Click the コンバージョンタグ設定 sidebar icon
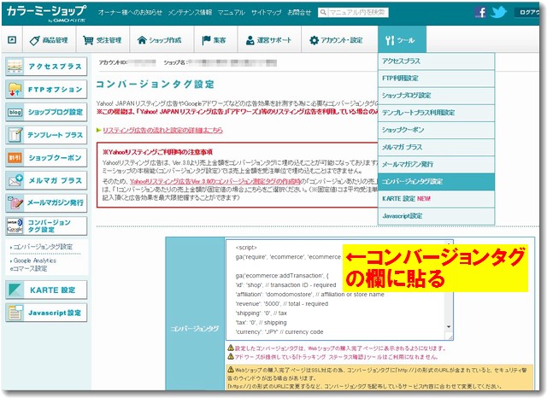This screenshot has width=547, height=398. click(x=15, y=225)
